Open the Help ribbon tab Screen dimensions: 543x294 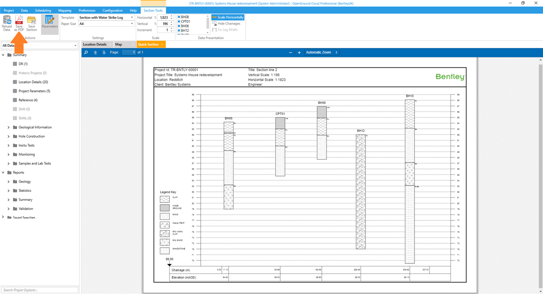tap(133, 10)
